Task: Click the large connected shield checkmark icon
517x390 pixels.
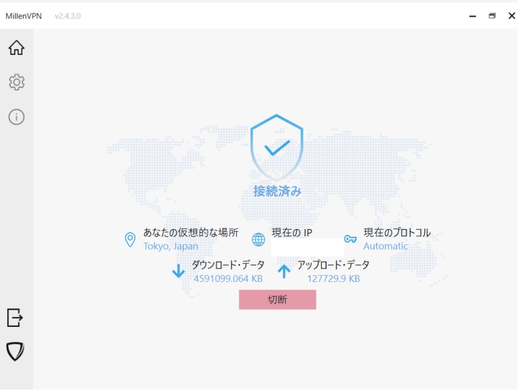Action: (277, 147)
